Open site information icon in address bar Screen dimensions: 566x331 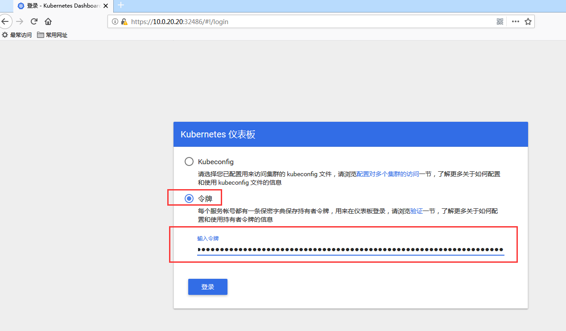[115, 21]
